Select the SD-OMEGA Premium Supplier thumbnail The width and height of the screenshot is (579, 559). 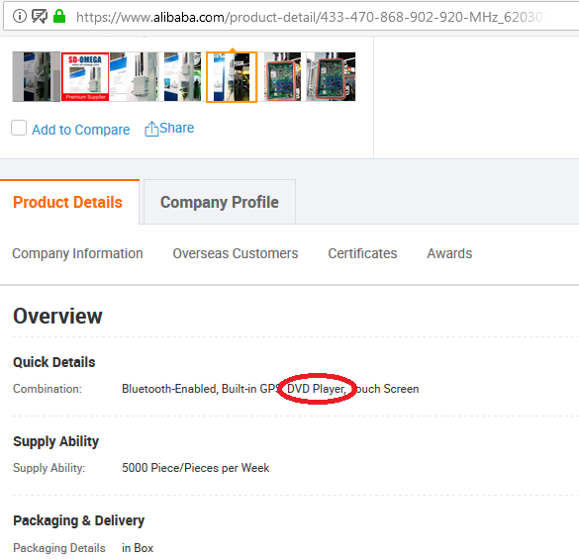85,77
